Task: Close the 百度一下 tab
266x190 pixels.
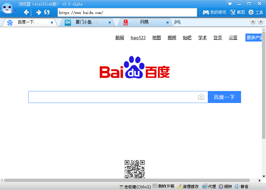Action: [x=52, y=23]
